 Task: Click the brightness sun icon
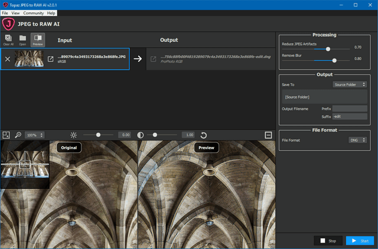pyautogui.click(x=74, y=135)
